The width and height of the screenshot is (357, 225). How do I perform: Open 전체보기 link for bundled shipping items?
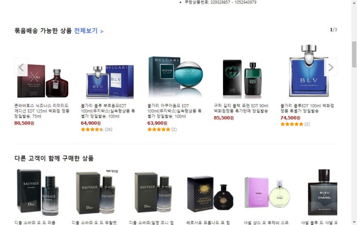89,31
